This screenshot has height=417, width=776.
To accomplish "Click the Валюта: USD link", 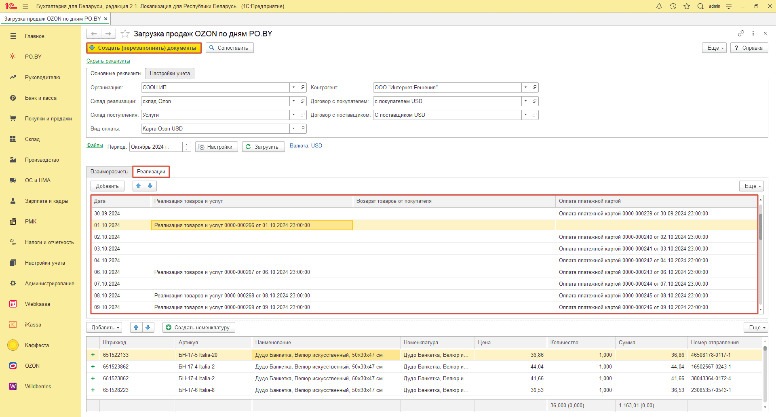I will [x=306, y=146].
